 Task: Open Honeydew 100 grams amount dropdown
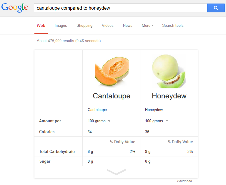(x=157, y=121)
